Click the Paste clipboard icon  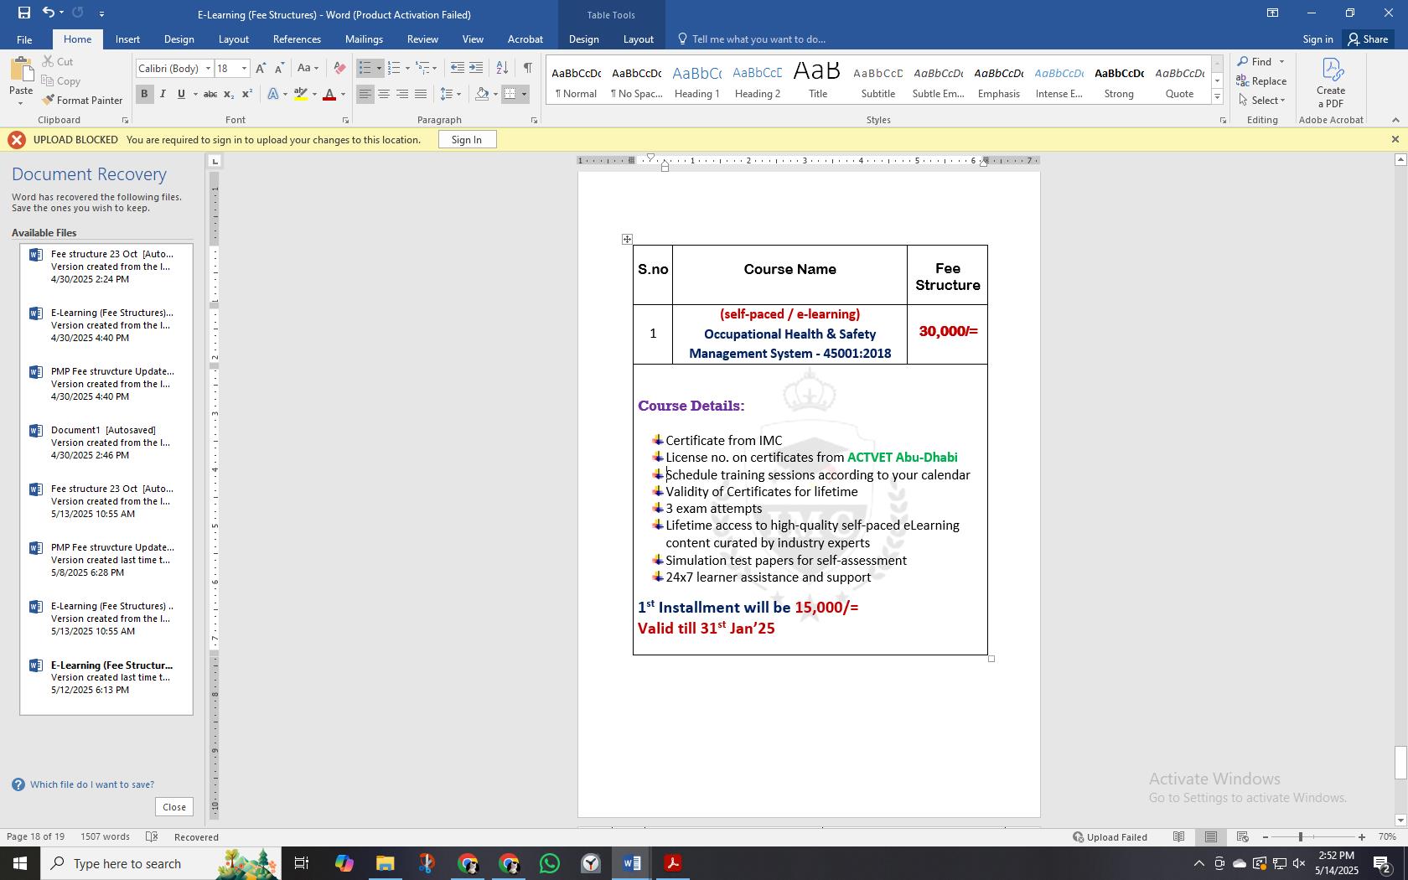pyautogui.click(x=21, y=71)
